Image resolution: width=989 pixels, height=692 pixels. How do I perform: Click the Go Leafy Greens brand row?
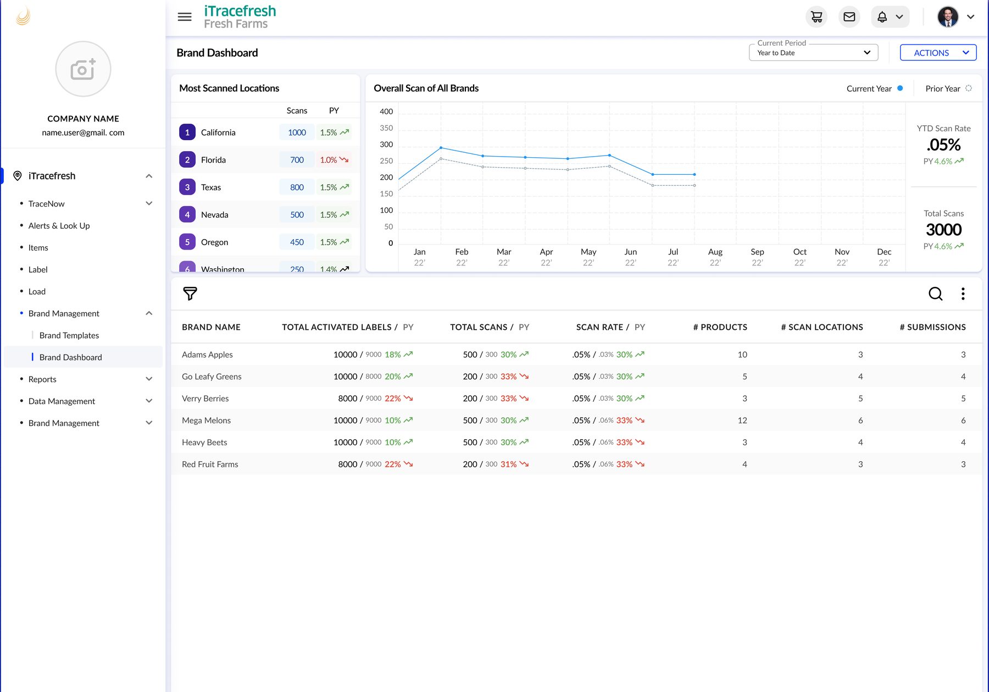click(x=576, y=377)
